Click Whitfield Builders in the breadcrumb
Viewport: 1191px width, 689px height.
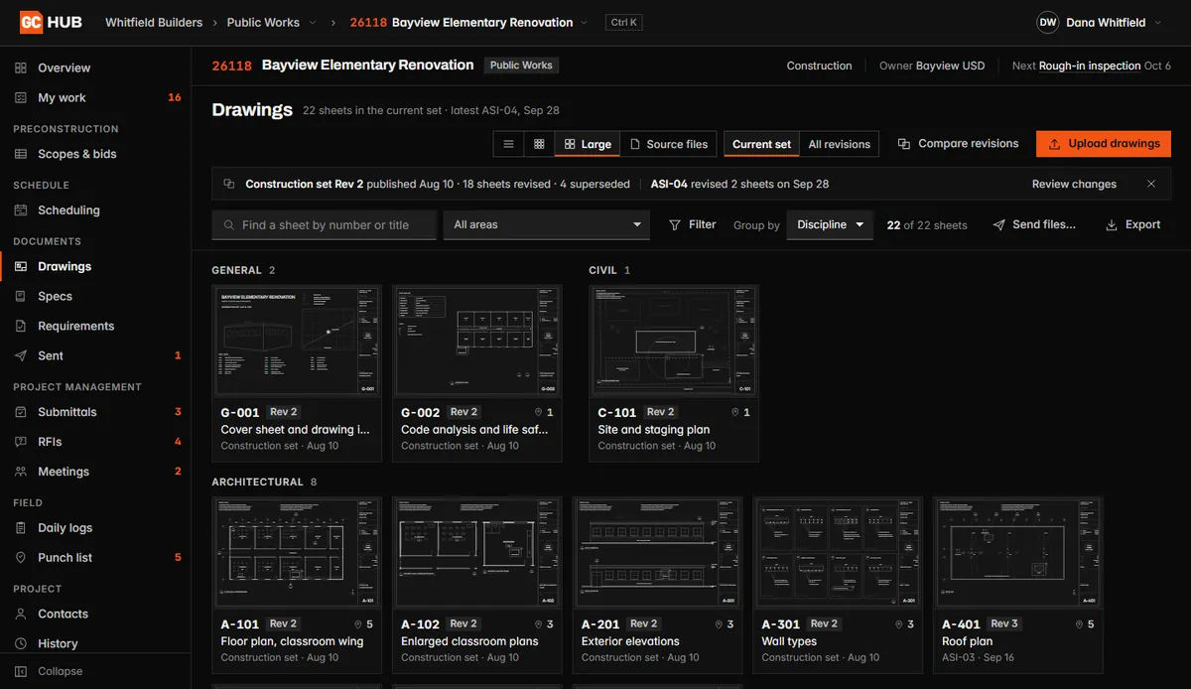click(x=154, y=22)
